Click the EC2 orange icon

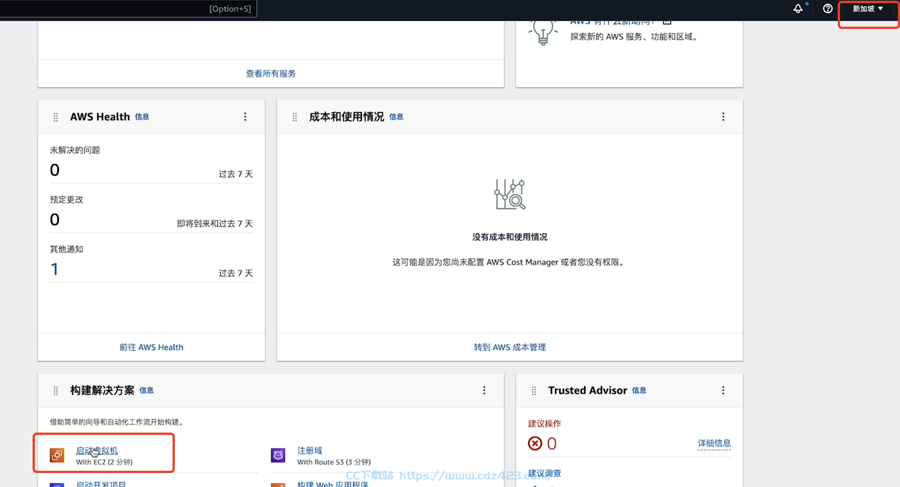57,455
